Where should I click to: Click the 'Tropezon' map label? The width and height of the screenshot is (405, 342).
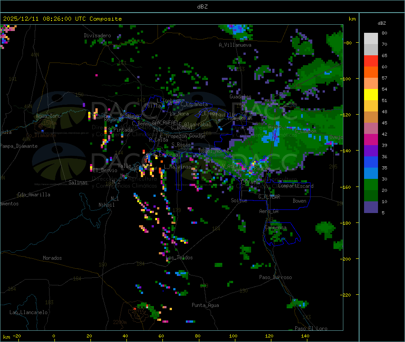coord(176,136)
